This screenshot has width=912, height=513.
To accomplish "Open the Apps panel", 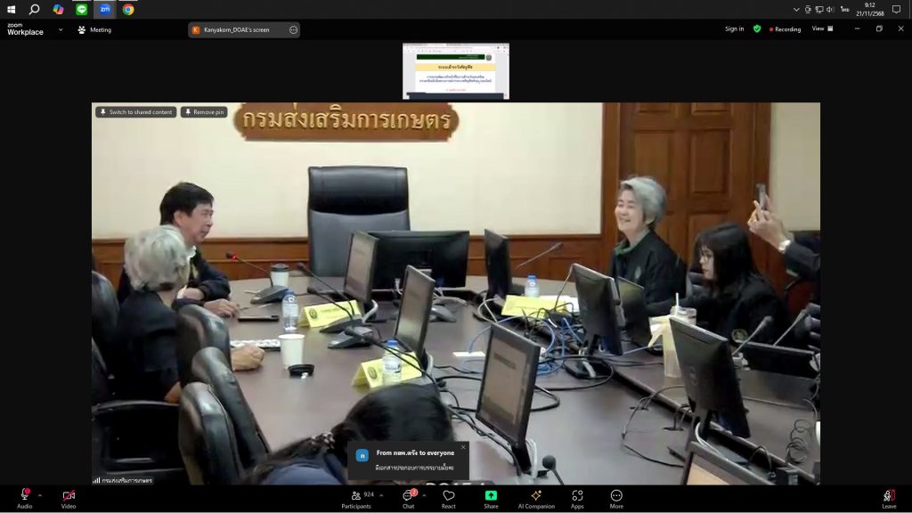I will 577,496.
